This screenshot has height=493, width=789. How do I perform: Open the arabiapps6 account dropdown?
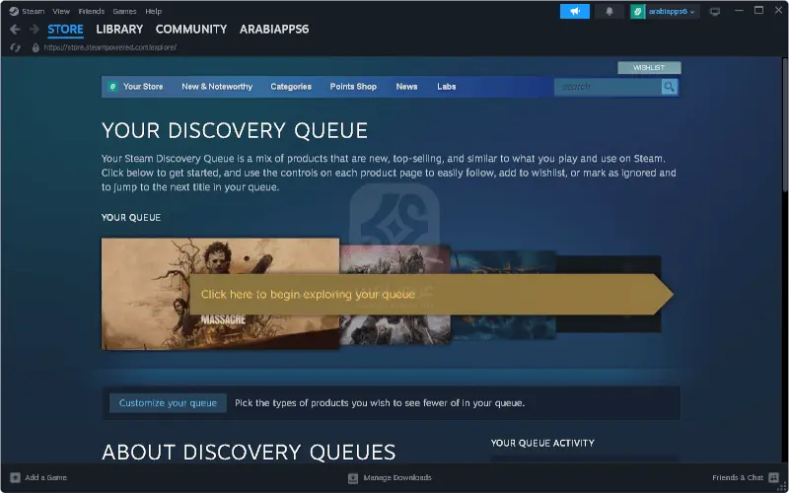click(672, 11)
